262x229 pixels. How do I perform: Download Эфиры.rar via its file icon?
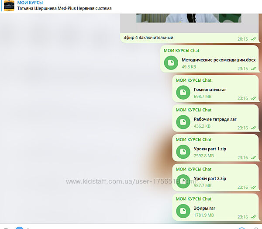183,211
